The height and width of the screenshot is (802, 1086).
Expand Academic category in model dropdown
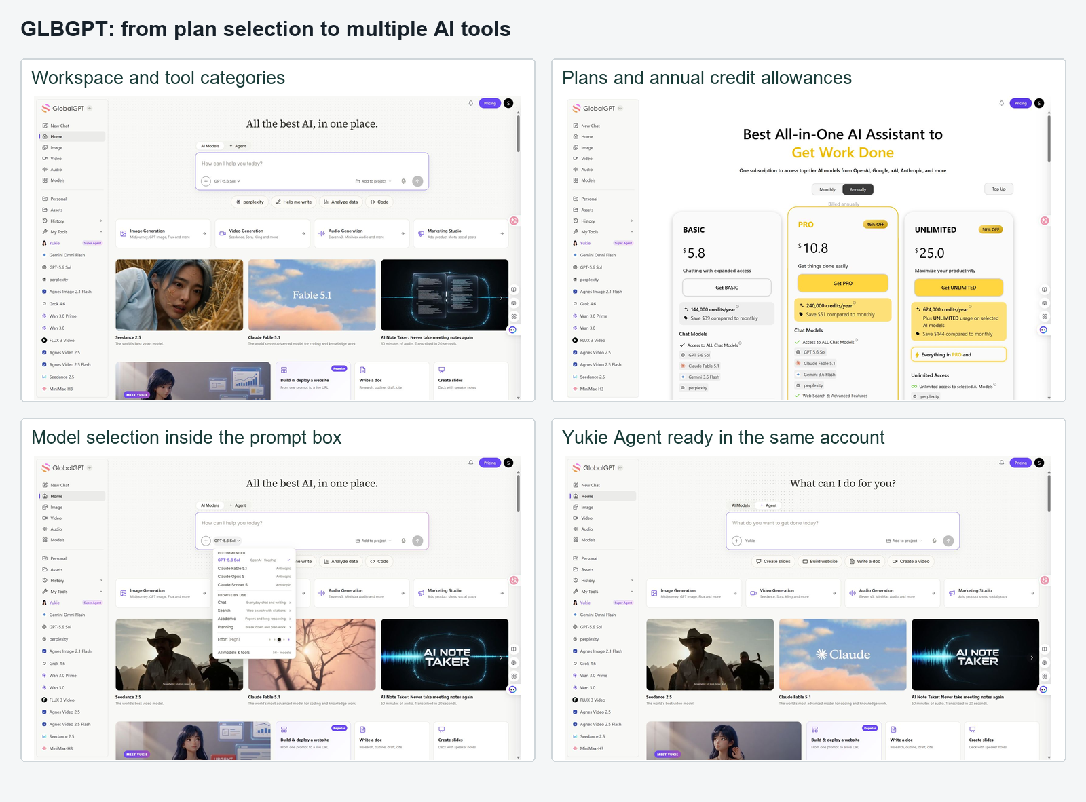point(254,619)
